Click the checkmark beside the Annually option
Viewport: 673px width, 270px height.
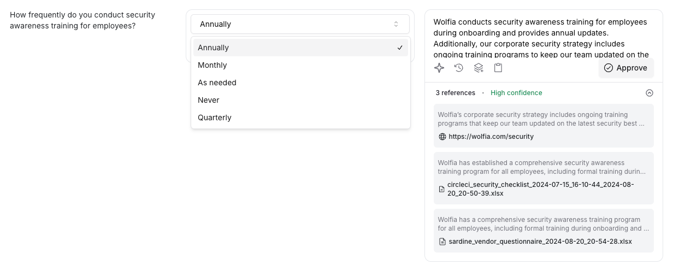pos(400,48)
